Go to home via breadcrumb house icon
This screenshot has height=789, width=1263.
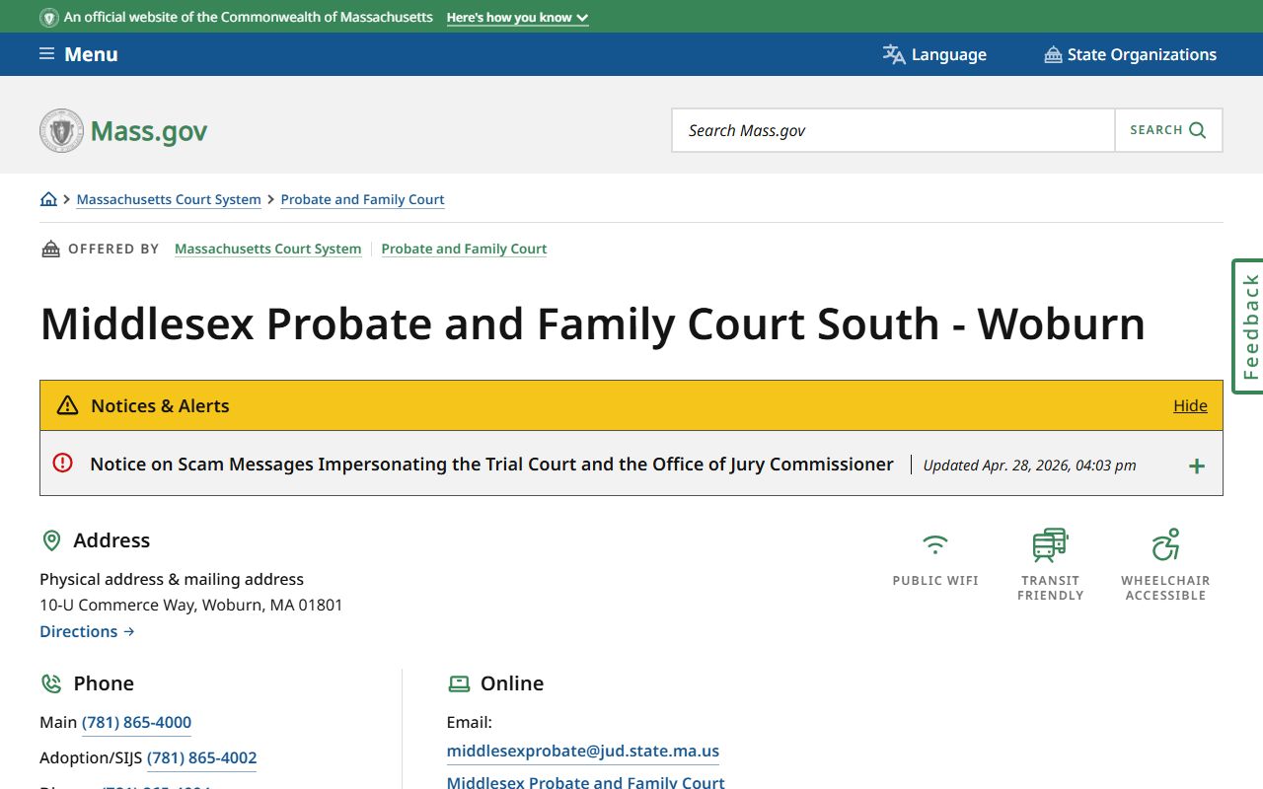(48, 199)
